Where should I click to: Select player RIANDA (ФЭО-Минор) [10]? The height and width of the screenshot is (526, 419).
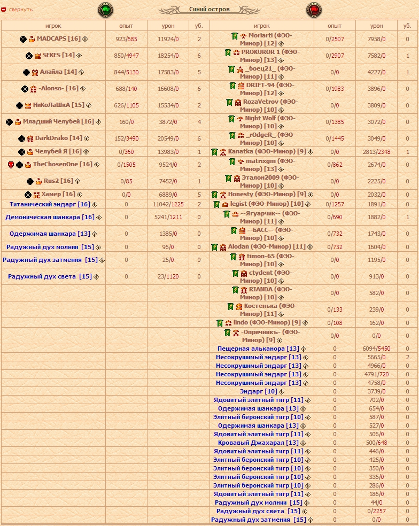266,293
